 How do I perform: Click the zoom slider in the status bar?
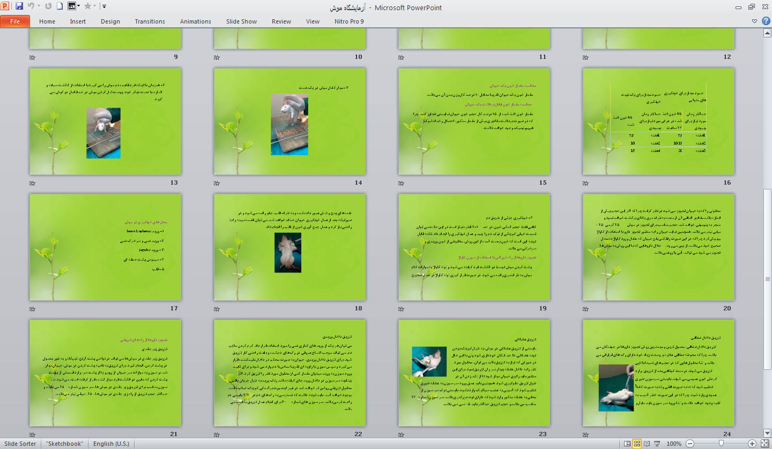click(721, 443)
